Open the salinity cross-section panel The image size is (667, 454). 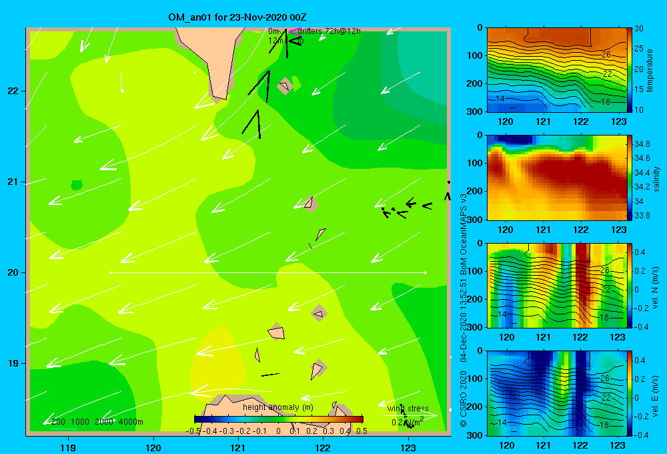pyautogui.click(x=557, y=178)
